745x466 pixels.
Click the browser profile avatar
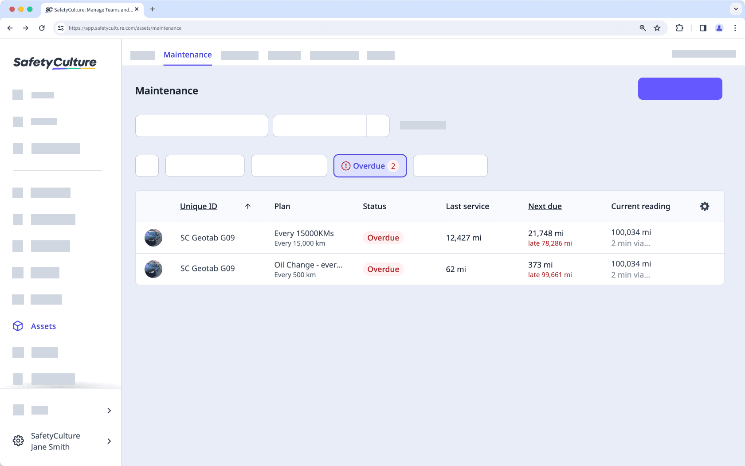(719, 27)
